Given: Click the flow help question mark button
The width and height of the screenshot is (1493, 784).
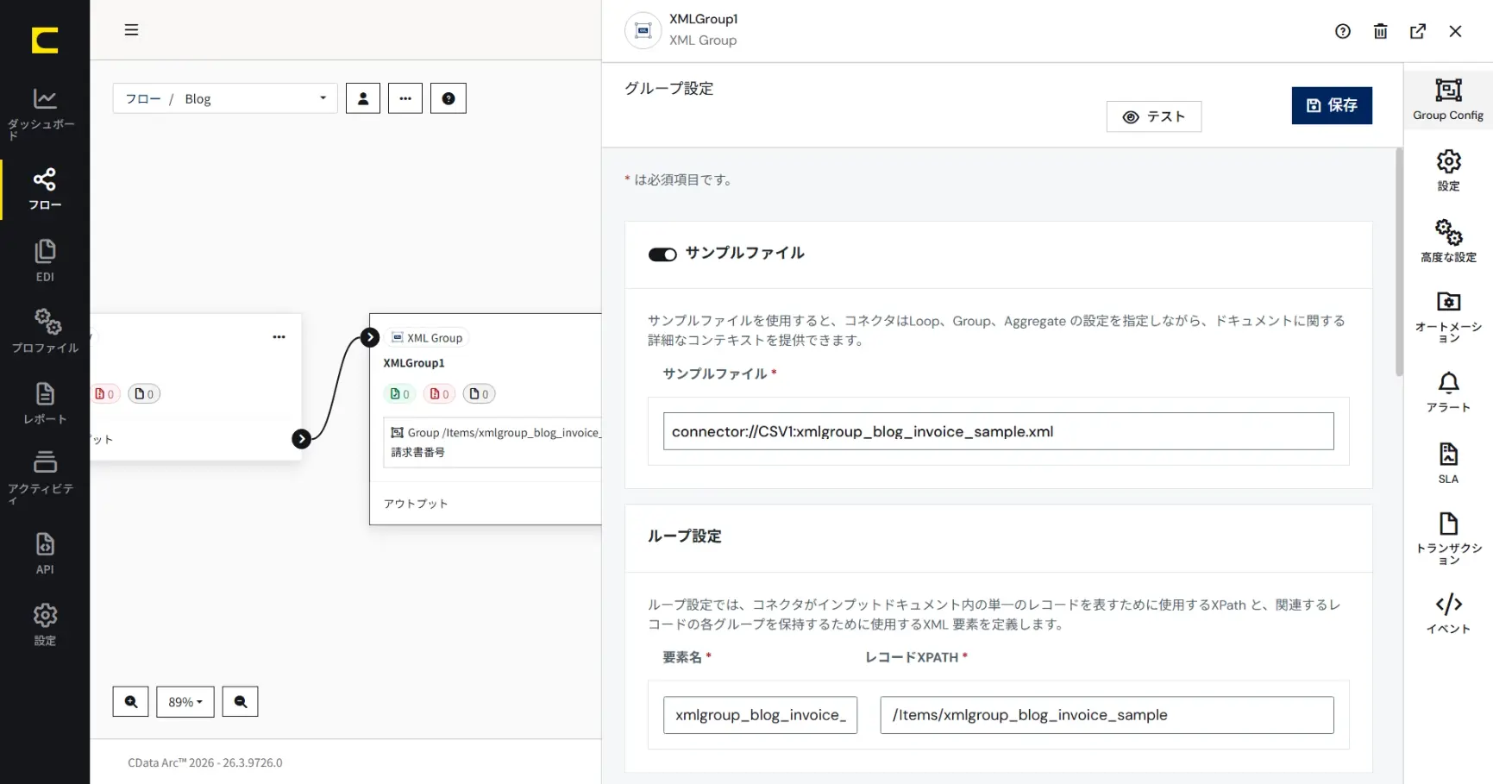Looking at the screenshot, I should click(449, 98).
